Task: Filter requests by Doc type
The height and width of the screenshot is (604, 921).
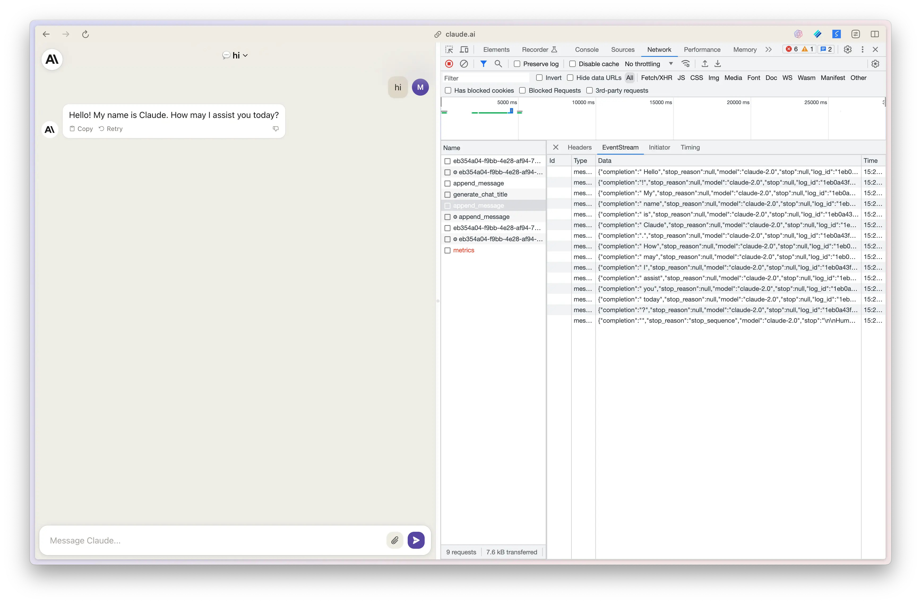Action: pos(771,78)
